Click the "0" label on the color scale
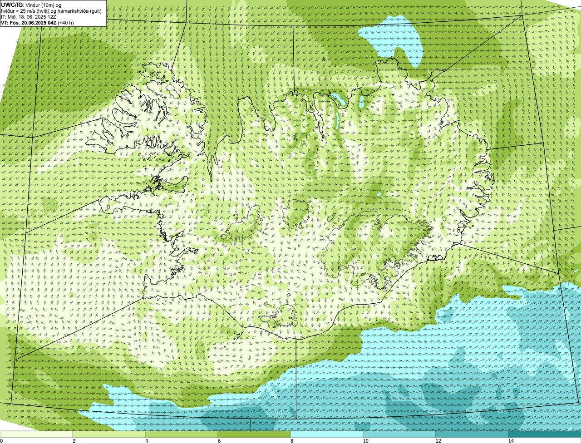 1,441
